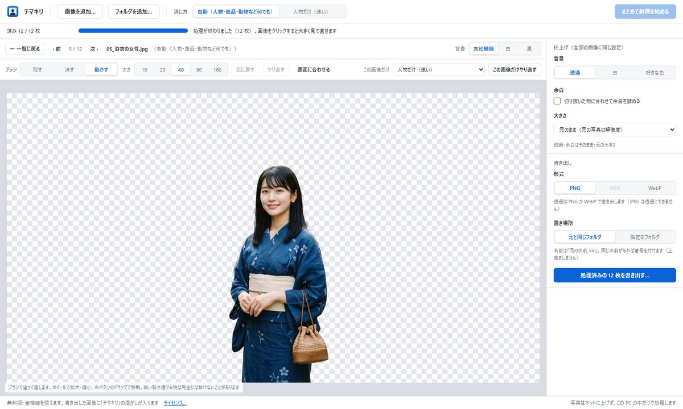Toggle 切り抜いた物に合わせて余白を詰める checkbox

[x=557, y=101]
